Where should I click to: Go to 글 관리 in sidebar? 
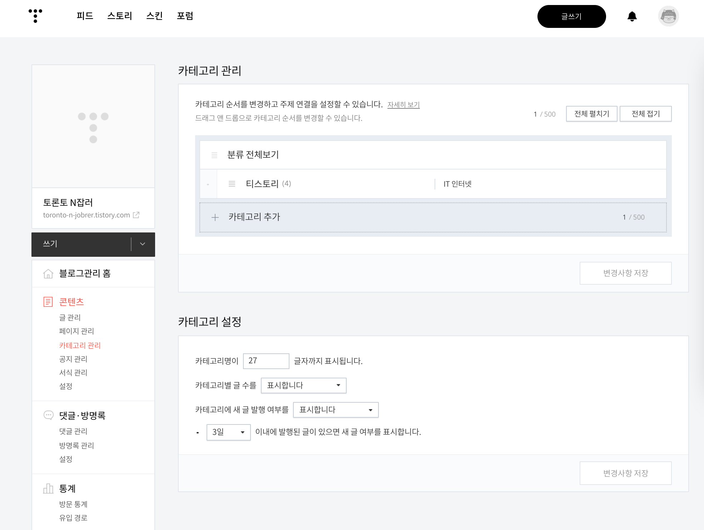(70, 318)
